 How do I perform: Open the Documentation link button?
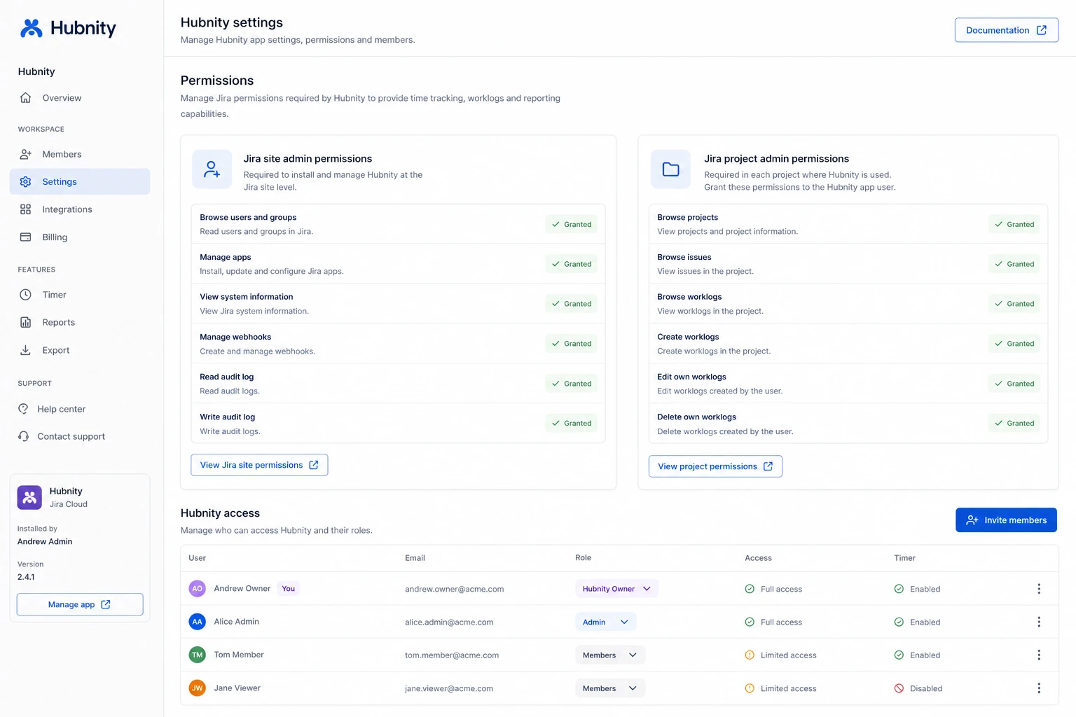(x=1006, y=30)
